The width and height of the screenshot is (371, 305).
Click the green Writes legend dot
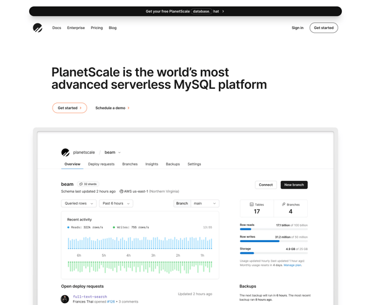[x=114, y=227]
